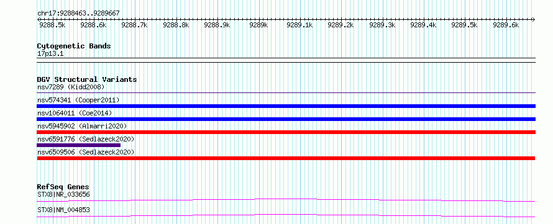This screenshot has width=553, height=224.
Task: Select variant label nsv6591776 (Sedlazeck2020)
Action: (86, 139)
